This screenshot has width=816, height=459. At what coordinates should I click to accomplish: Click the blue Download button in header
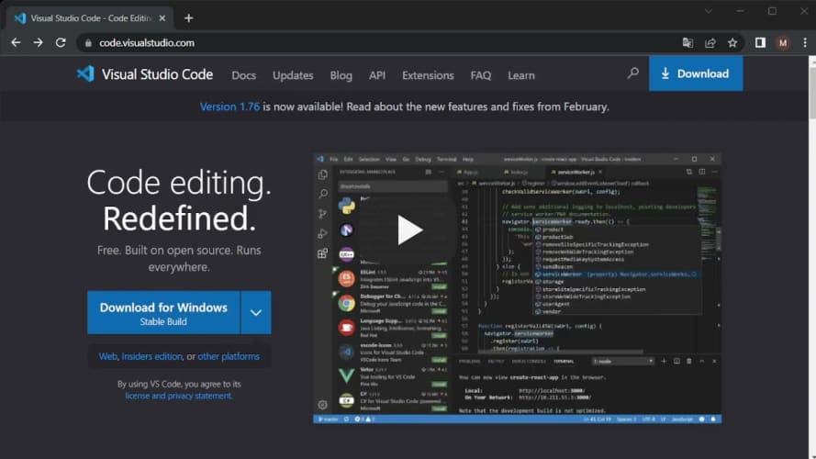[696, 73]
